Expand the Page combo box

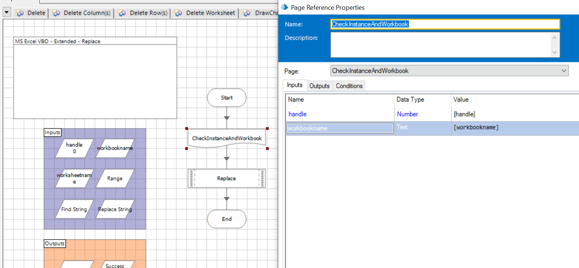coord(563,71)
